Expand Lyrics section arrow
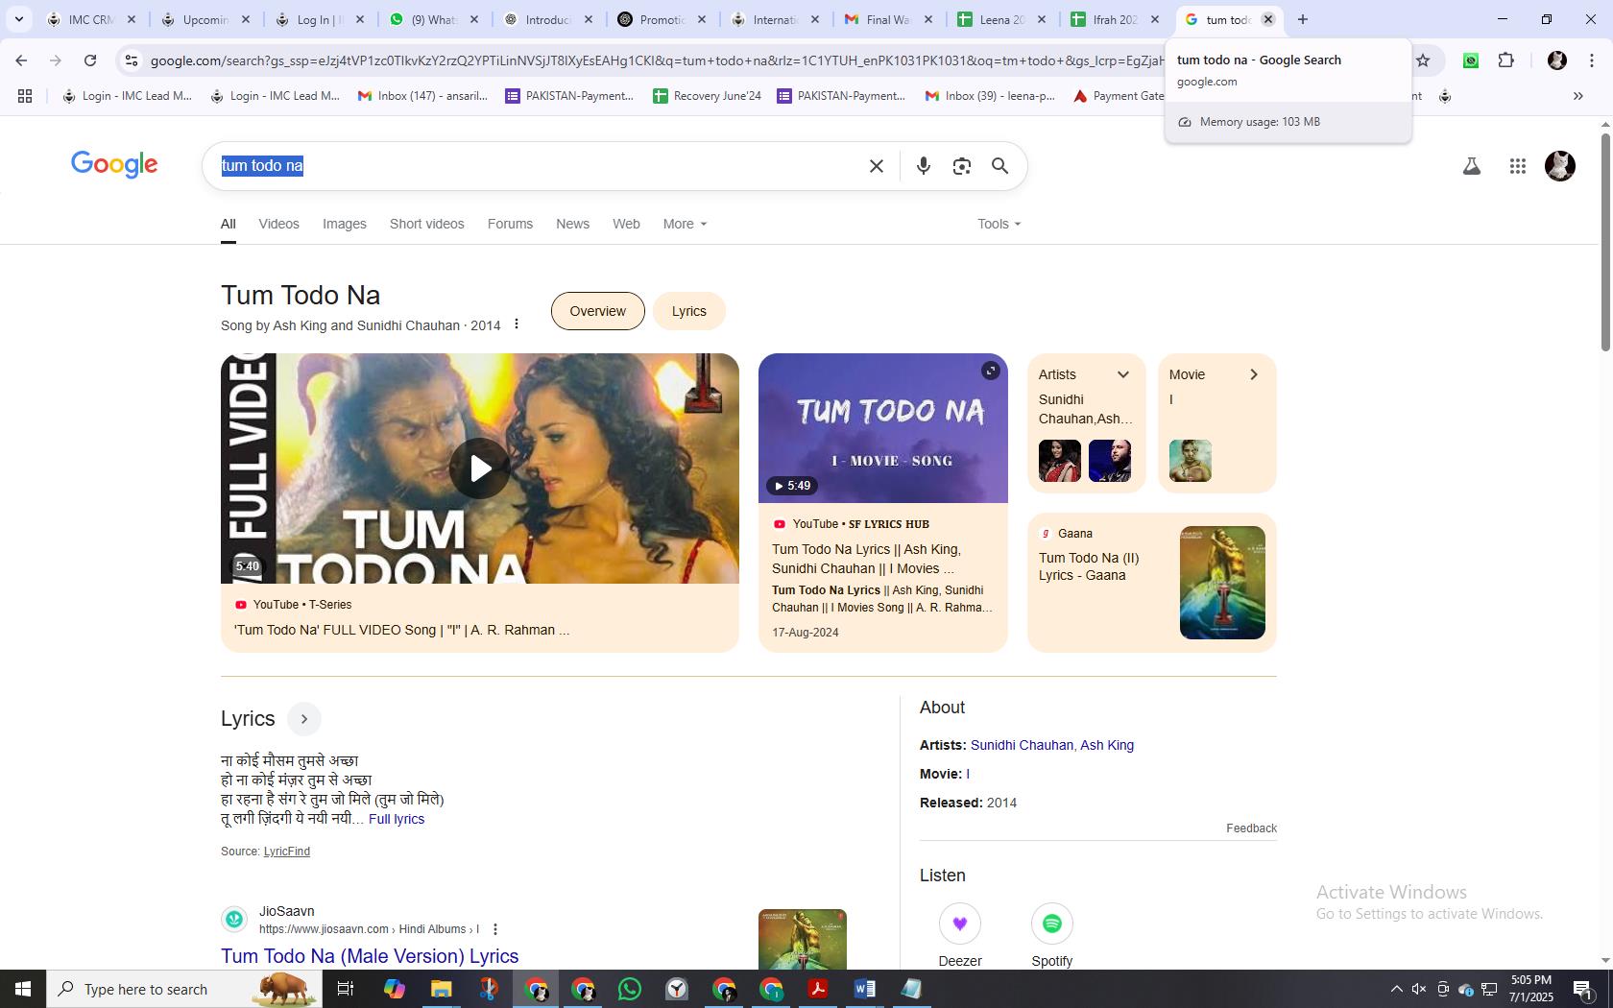Image resolution: width=1613 pixels, height=1008 pixels. 303,719
